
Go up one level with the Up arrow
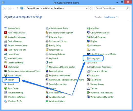point(18,8)
